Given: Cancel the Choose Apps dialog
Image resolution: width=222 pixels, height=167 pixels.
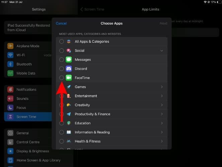Looking at the screenshot, I should click(x=61, y=23).
